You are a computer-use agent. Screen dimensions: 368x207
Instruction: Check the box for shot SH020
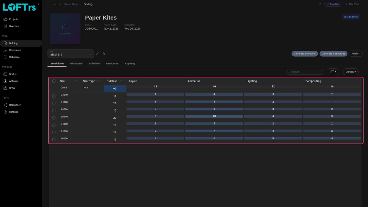point(54,103)
